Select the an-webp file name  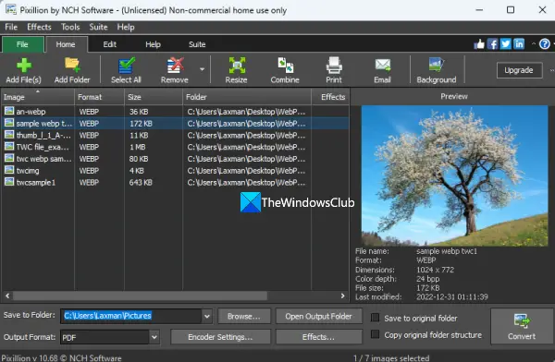31,112
